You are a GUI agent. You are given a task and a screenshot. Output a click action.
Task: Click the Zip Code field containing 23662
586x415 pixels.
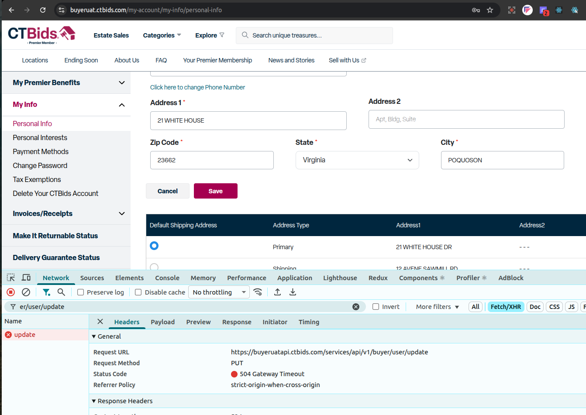click(x=212, y=160)
